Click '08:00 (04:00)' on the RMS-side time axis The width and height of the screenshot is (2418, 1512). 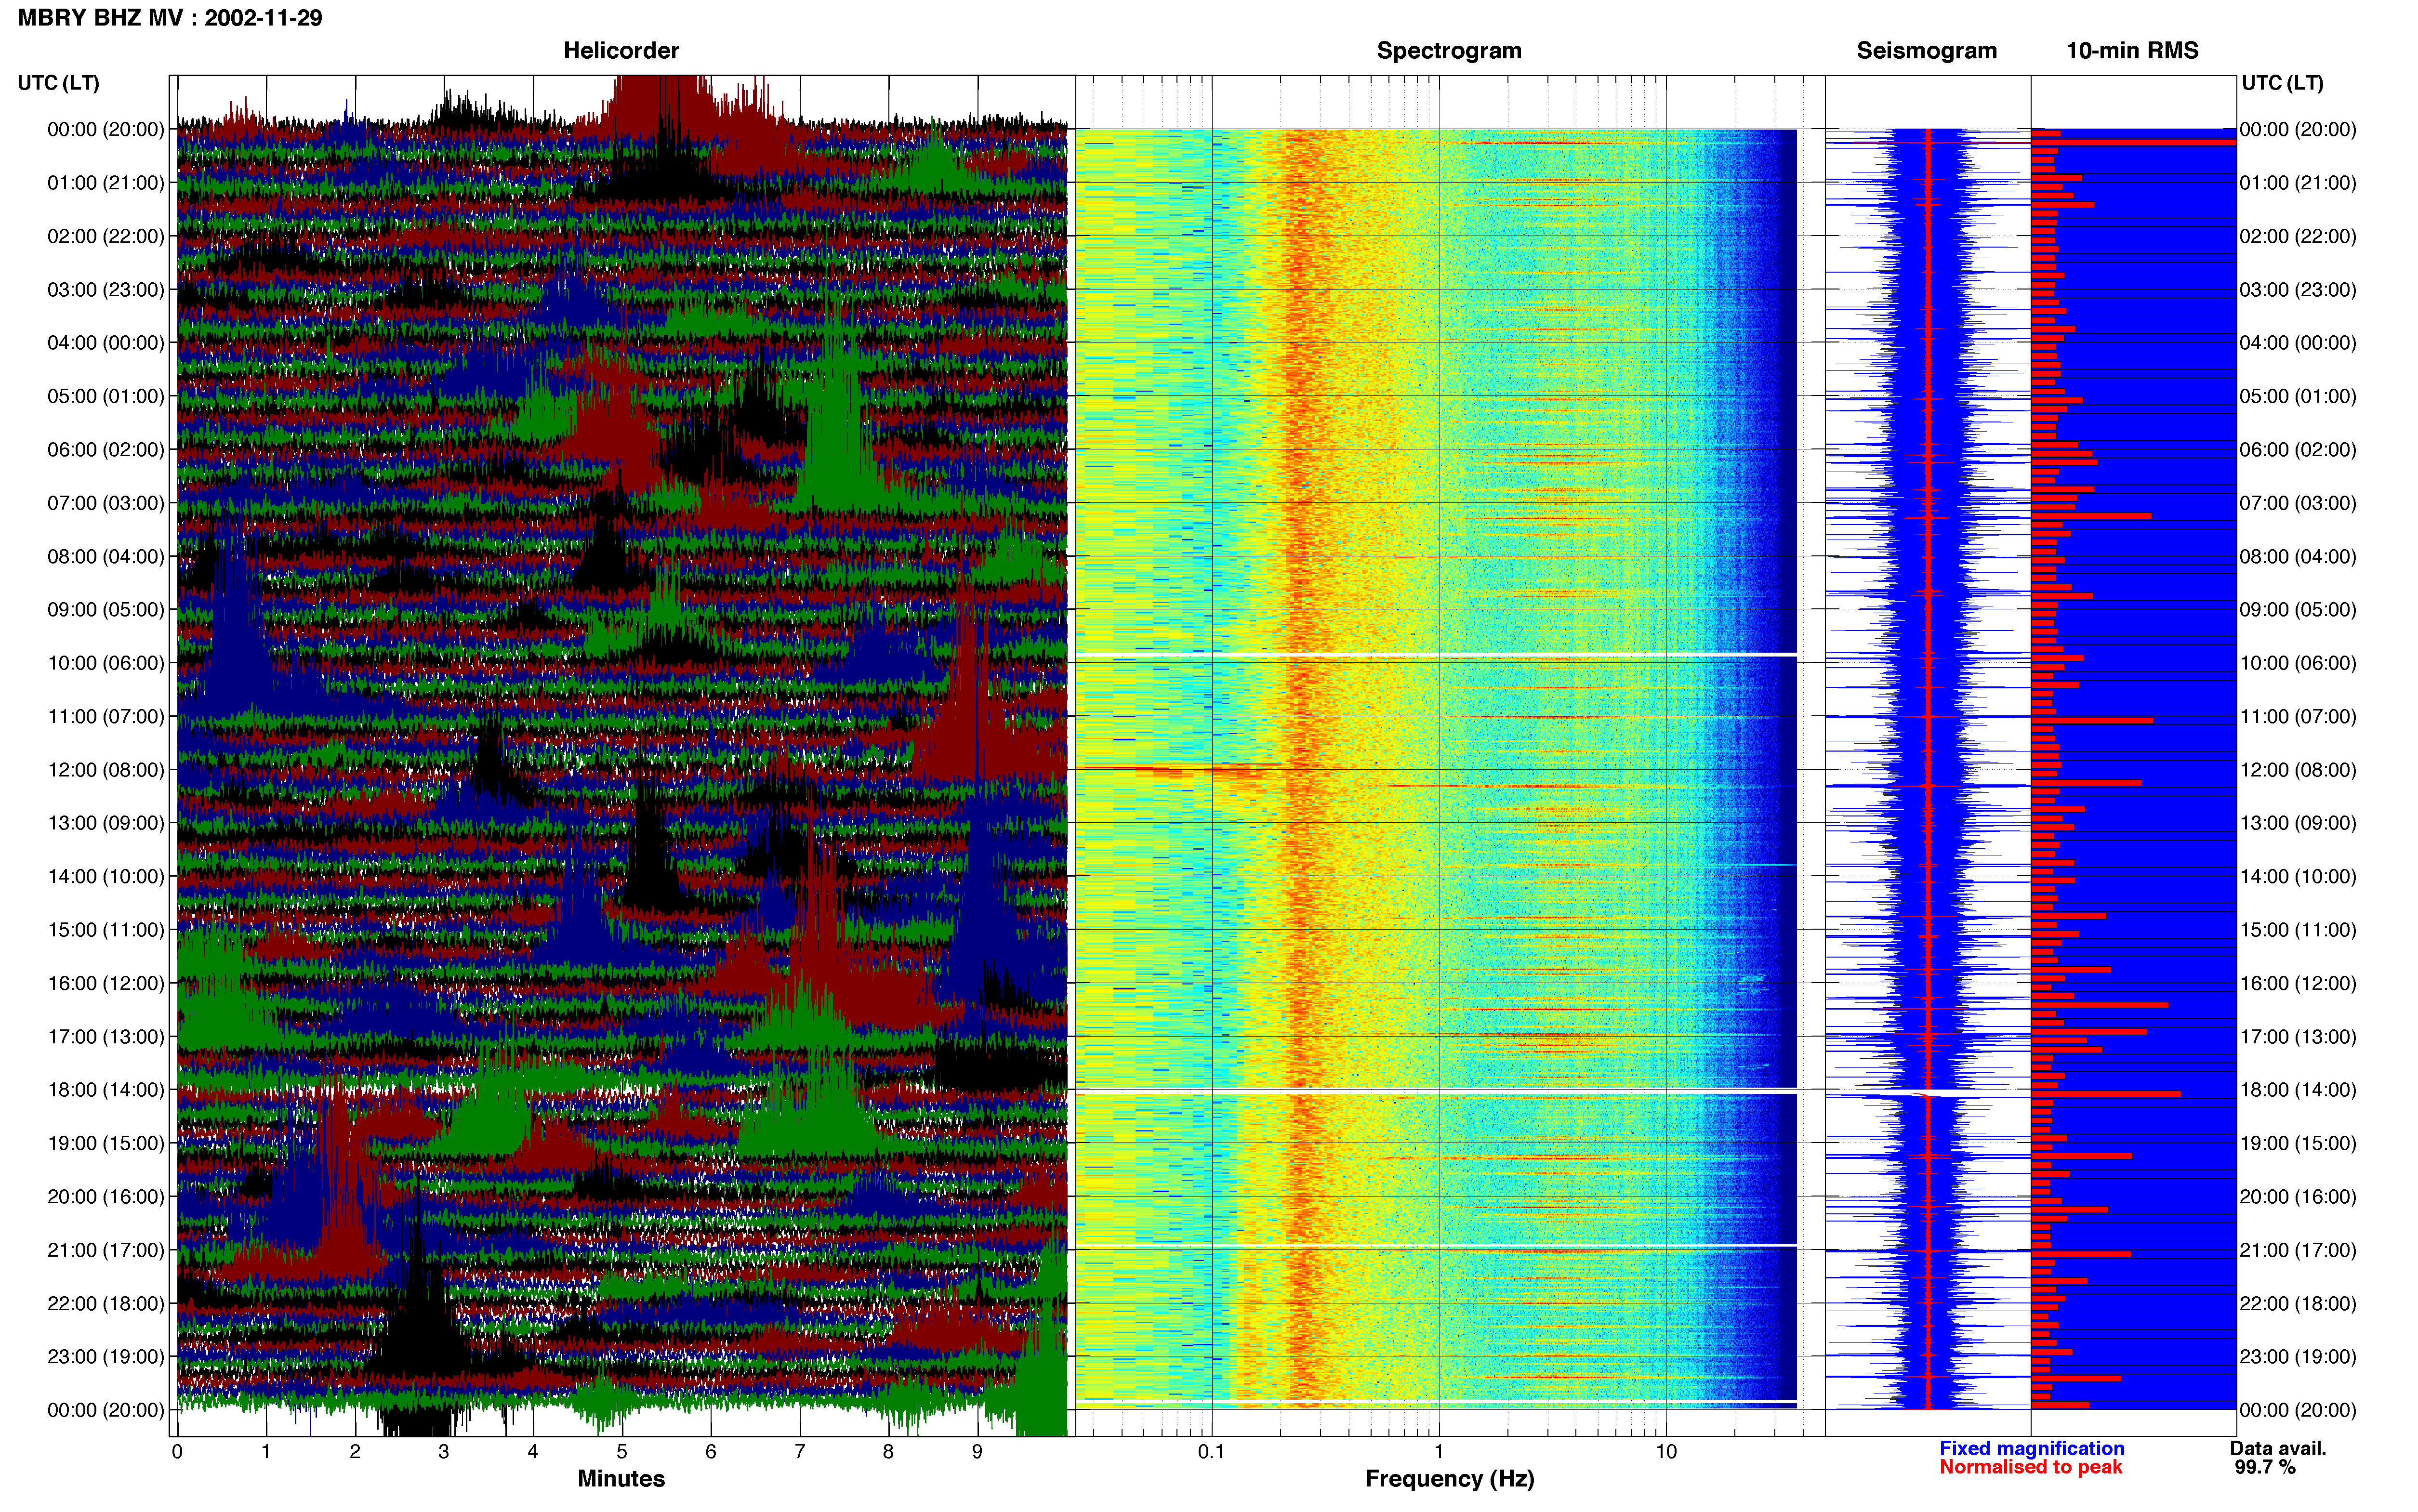click(x=2298, y=556)
